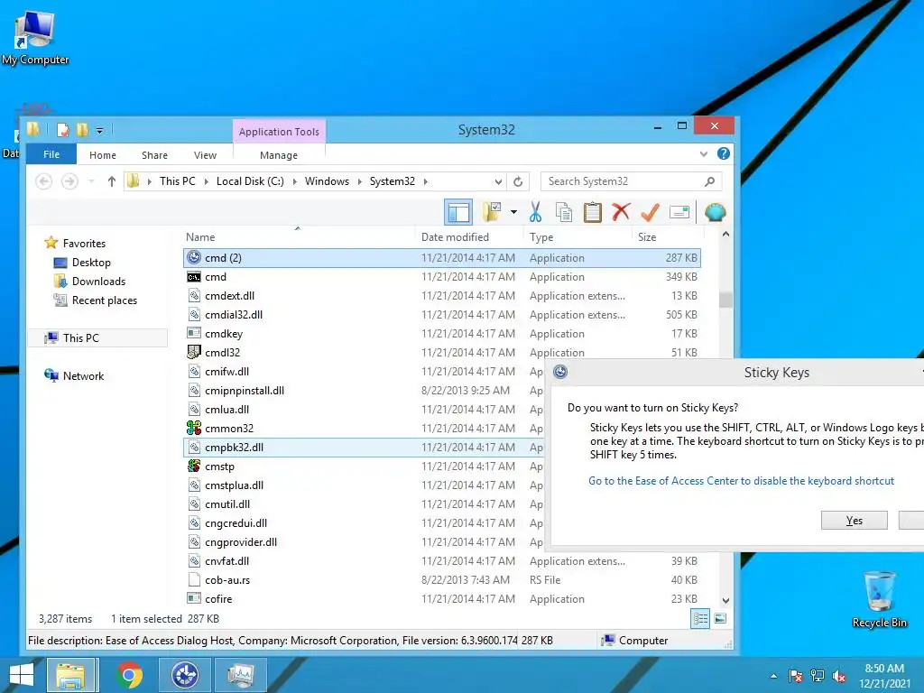Viewport: 924px width, 693px height.
Task: Click the Paste clipboard icon
Action: click(592, 212)
